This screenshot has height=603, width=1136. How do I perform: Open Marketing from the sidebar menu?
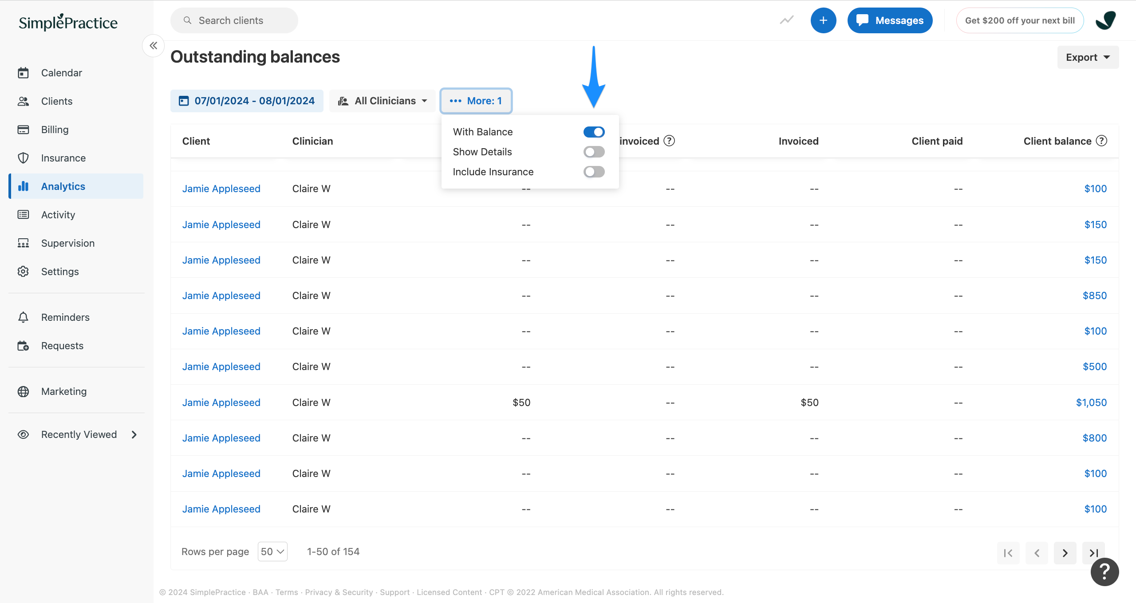(x=64, y=391)
